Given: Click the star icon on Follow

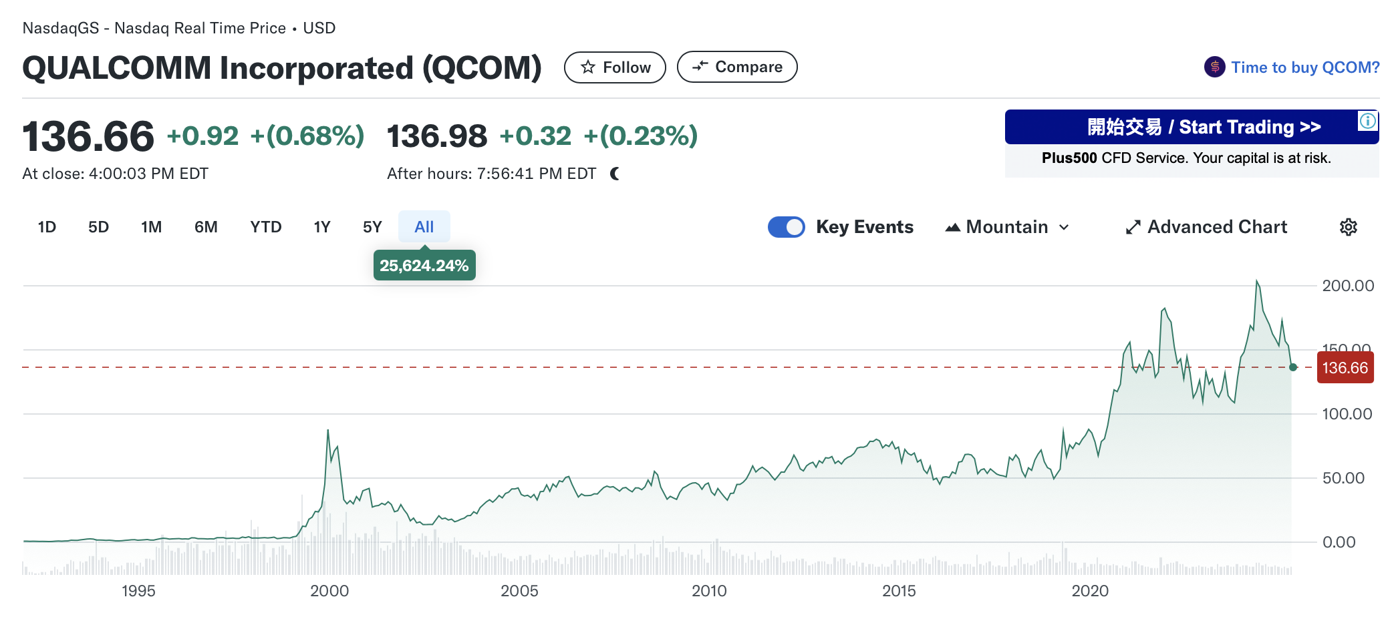Looking at the screenshot, I should coord(588,67).
